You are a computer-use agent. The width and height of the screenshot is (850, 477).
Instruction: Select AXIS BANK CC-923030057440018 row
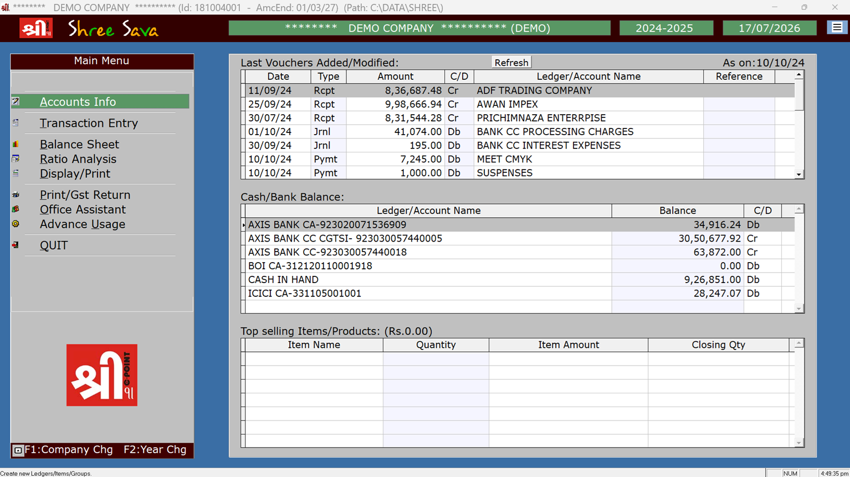click(520, 252)
